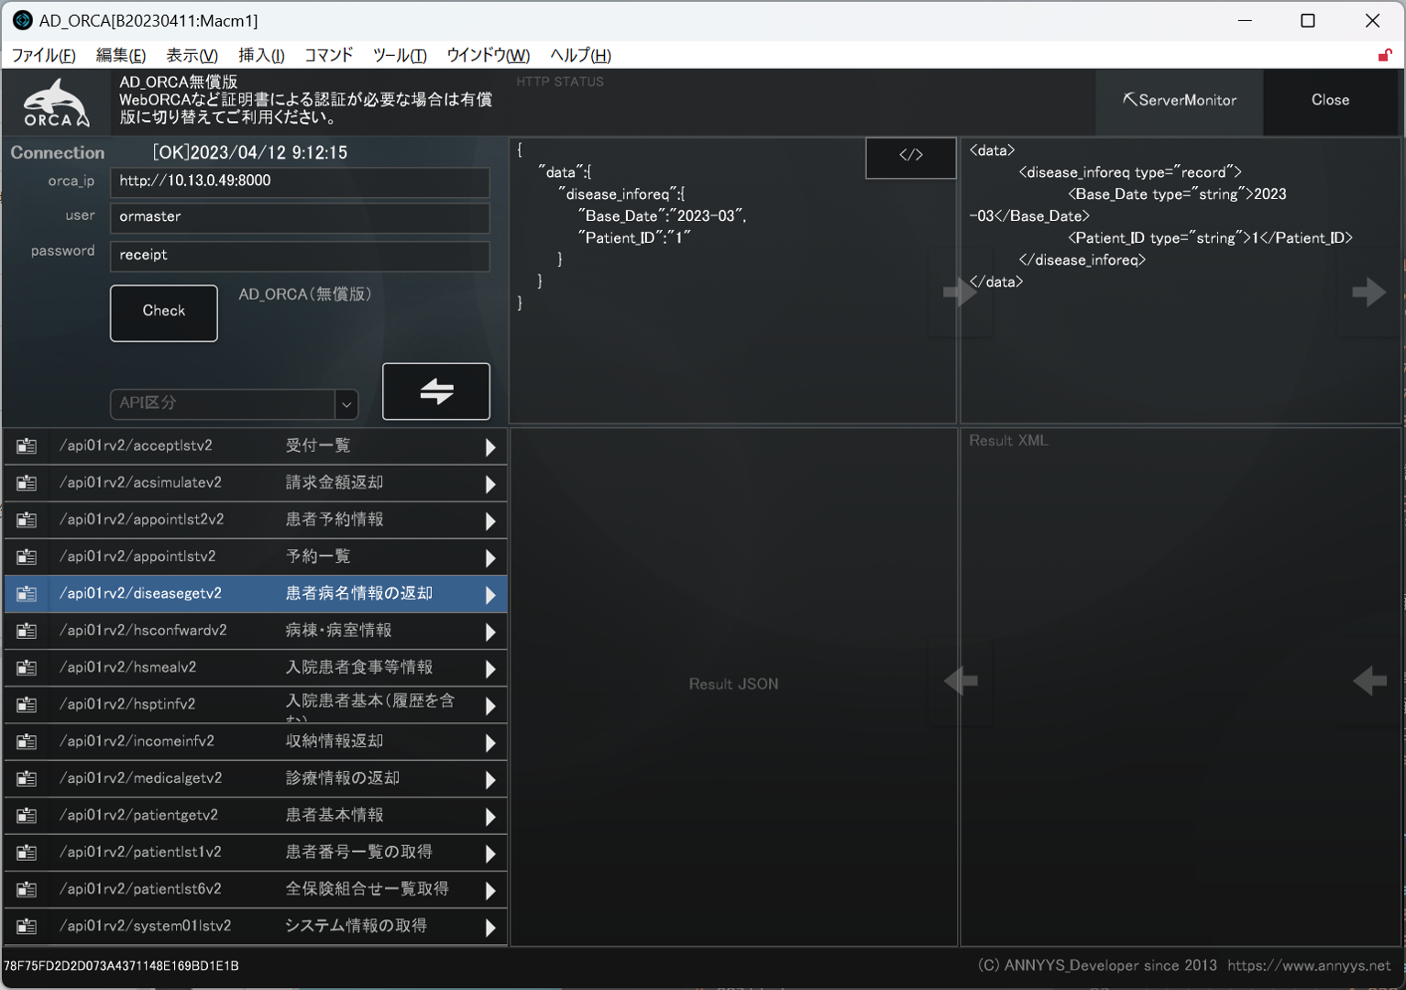
Task: Click the Result XML output area
Action: pos(1180,687)
